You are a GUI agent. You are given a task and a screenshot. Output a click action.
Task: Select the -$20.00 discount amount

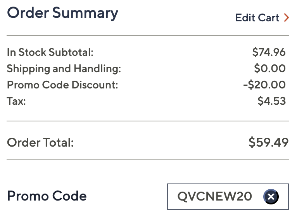(264, 85)
